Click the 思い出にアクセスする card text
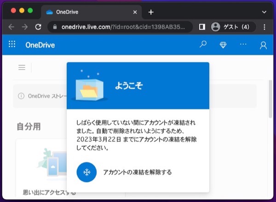The width and height of the screenshot is (276, 202). 49,192
